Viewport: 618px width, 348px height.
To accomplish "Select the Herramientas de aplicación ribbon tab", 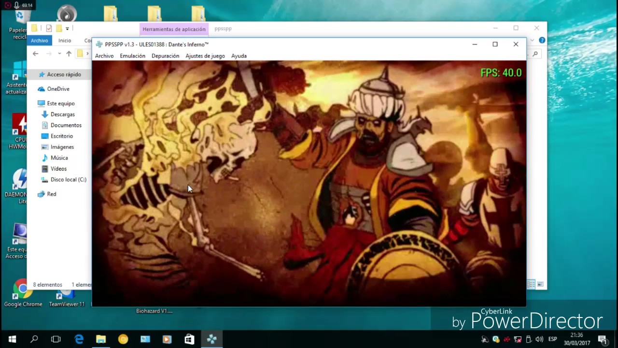I will 174,29.
